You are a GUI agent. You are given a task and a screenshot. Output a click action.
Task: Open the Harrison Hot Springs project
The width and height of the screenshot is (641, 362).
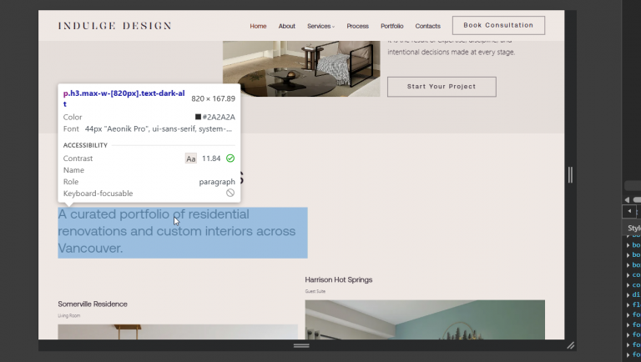(x=339, y=280)
